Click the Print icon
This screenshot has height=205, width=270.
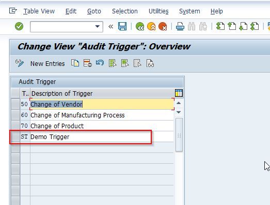tap(180, 26)
